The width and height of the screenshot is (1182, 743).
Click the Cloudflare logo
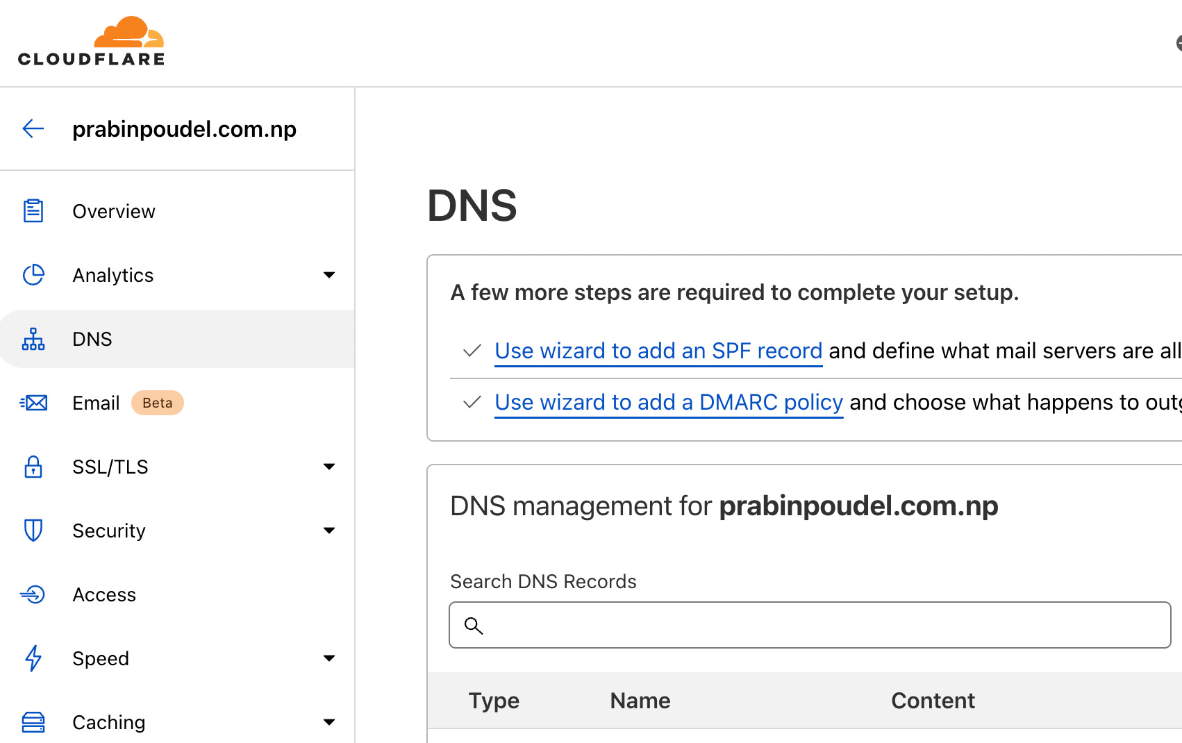(x=91, y=41)
